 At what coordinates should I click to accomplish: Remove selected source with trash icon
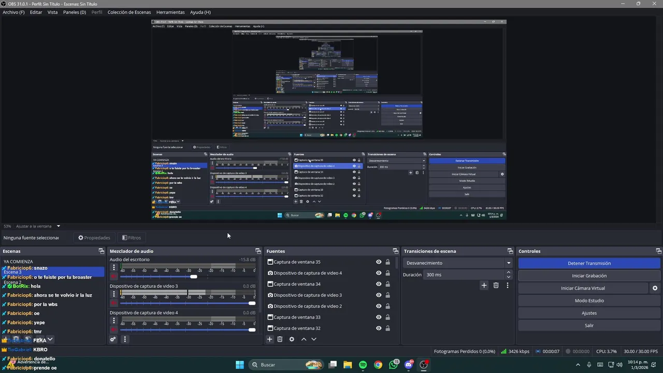(280, 339)
